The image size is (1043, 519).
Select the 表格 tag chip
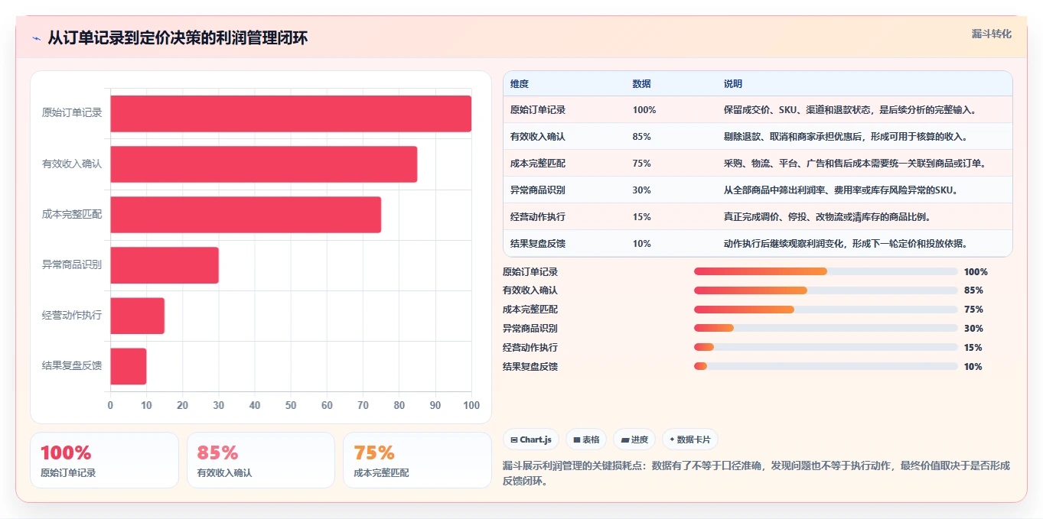pyautogui.click(x=586, y=440)
